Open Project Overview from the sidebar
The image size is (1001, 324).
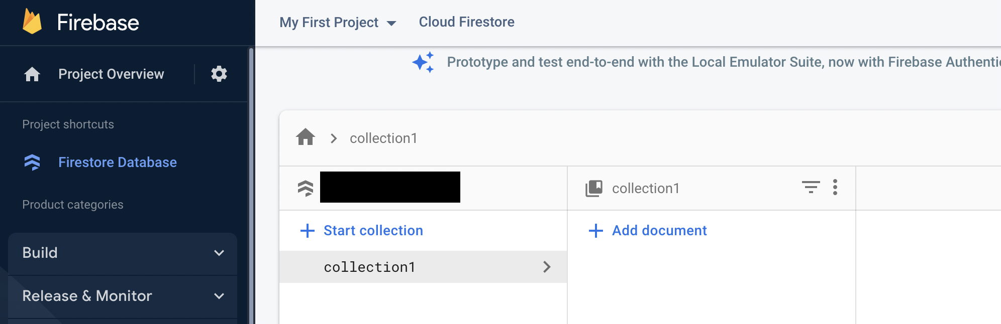click(x=111, y=74)
